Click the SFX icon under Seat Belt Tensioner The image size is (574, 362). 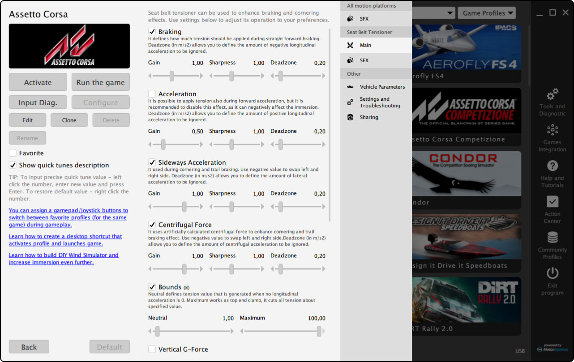point(350,60)
